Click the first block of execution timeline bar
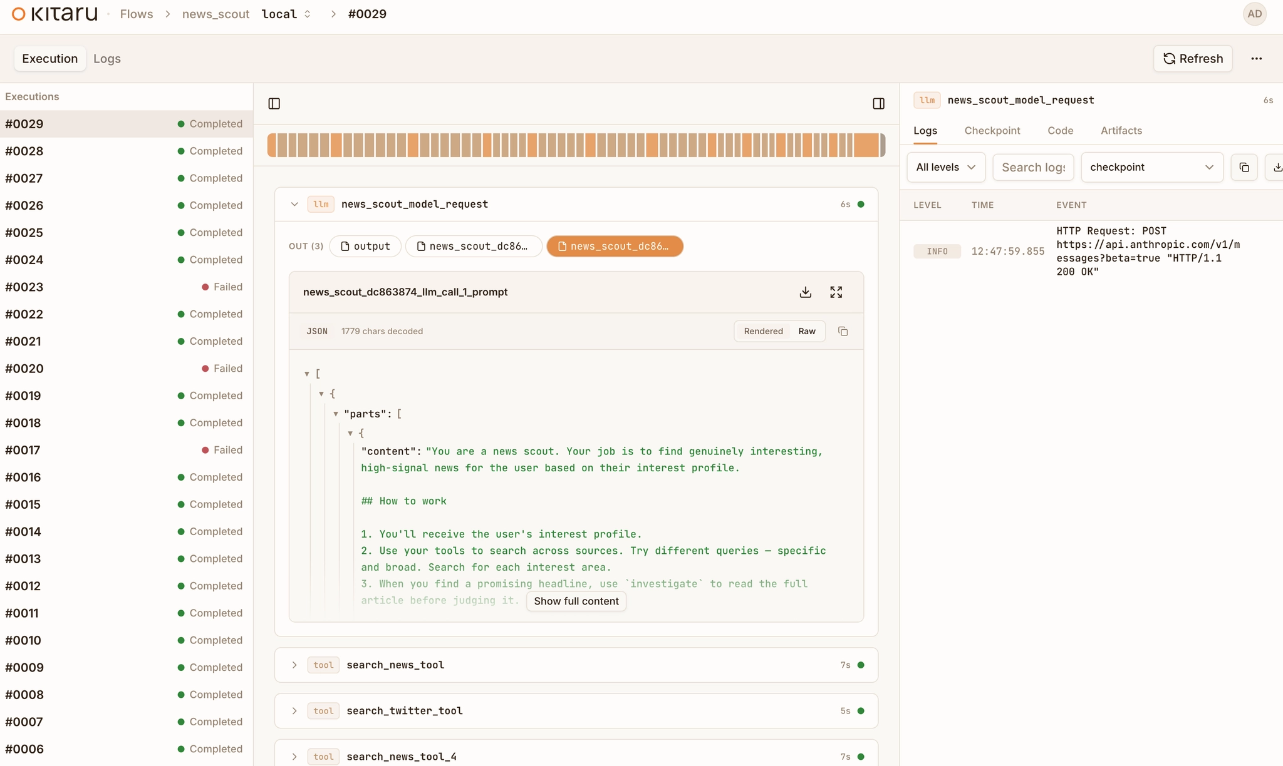 click(272, 145)
